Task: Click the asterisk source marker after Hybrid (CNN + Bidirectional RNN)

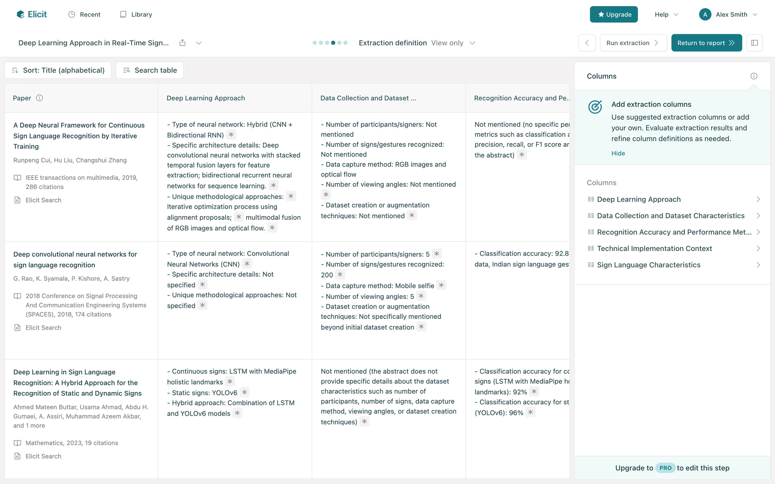Action: point(231,135)
